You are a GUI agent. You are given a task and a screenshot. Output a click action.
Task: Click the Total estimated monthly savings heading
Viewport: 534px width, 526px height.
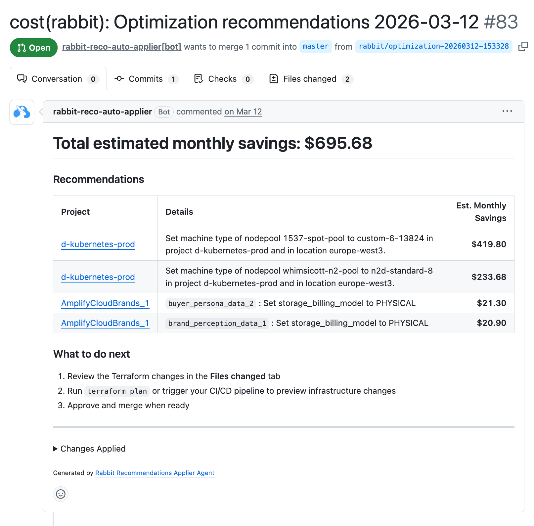213,143
